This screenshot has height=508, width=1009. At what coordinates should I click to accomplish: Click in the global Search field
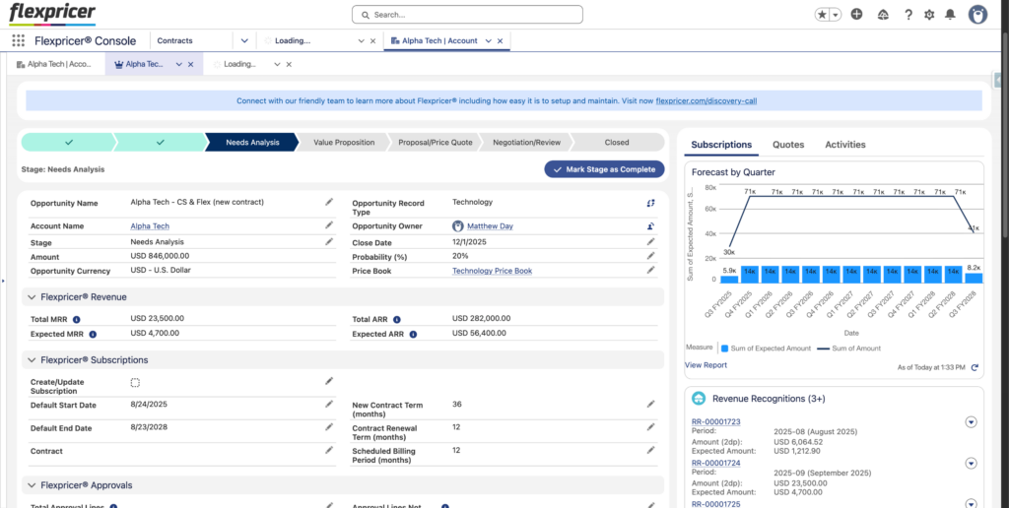pyautogui.click(x=467, y=15)
